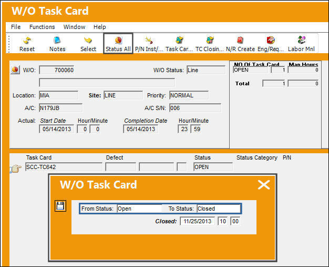The width and height of the screenshot is (329, 267).
Task: Click the W/O Status field showing Line
Action: click(x=206, y=70)
